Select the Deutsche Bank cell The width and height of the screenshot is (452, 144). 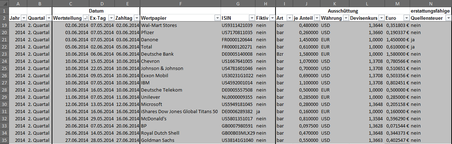[x=180, y=54]
